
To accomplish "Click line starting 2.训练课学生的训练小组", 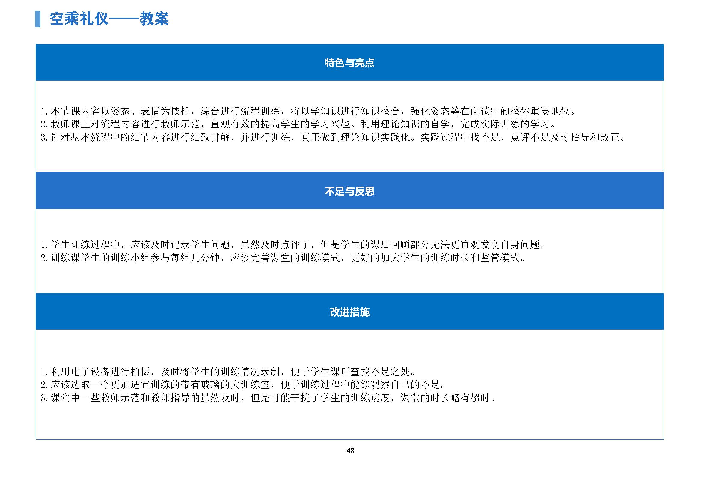I will (x=283, y=258).
